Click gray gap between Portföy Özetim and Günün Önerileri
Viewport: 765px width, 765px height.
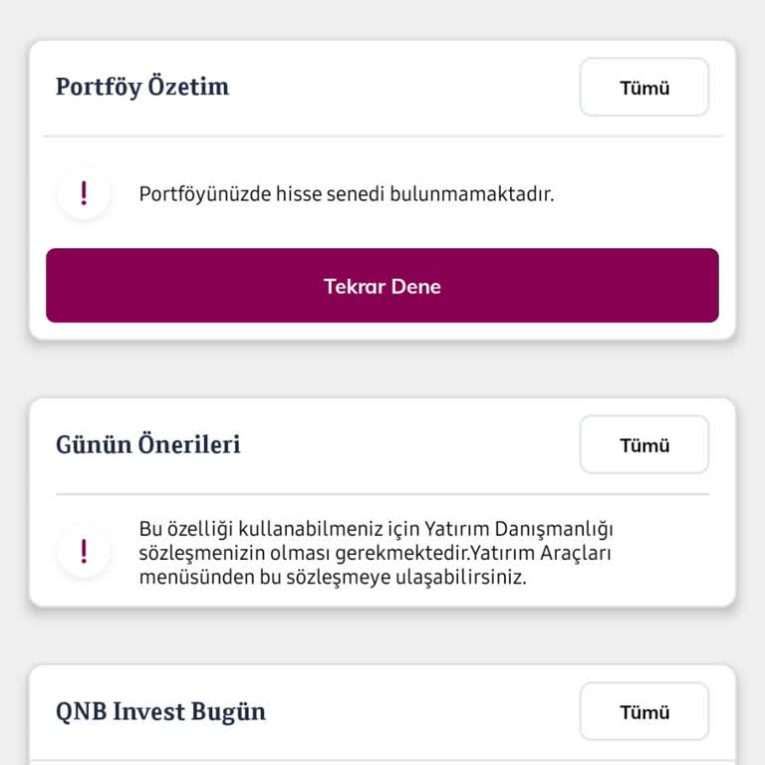click(x=382, y=370)
